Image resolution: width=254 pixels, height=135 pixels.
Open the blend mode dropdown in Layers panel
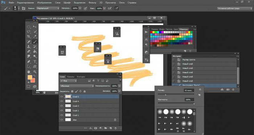click(x=77, y=86)
